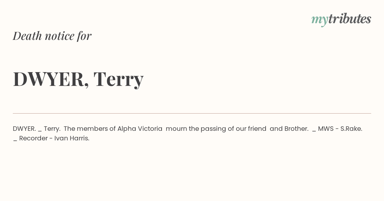
Task: Click the horizontal divider line
Action: (192, 113)
